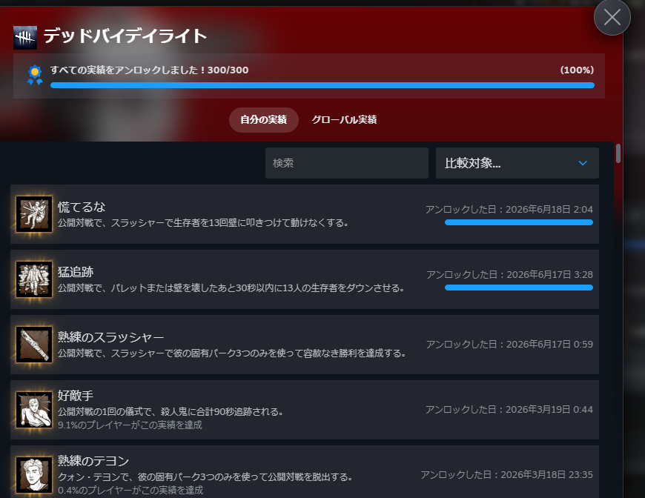Click the chevron arrow of 比較対象 dropdown
The height and width of the screenshot is (498, 645).
[x=583, y=163]
